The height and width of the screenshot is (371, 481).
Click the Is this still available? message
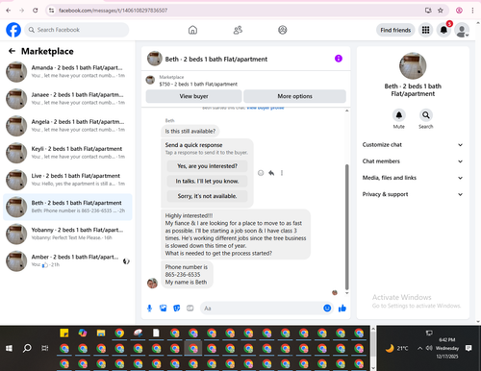(190, 131)
